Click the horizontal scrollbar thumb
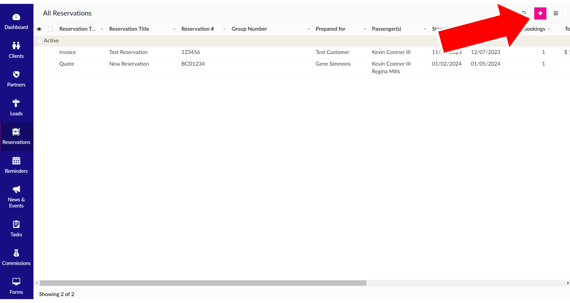This screenshot has width=570, height=303. pos(203,283)
